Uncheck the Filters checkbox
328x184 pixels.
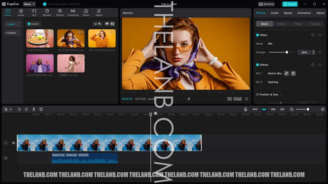click(257, 35)
